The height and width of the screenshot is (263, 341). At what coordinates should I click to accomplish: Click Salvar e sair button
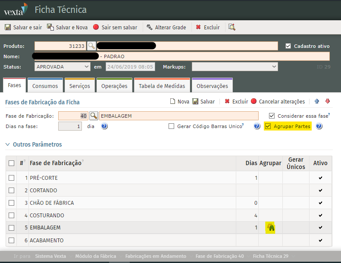(23, 27)
